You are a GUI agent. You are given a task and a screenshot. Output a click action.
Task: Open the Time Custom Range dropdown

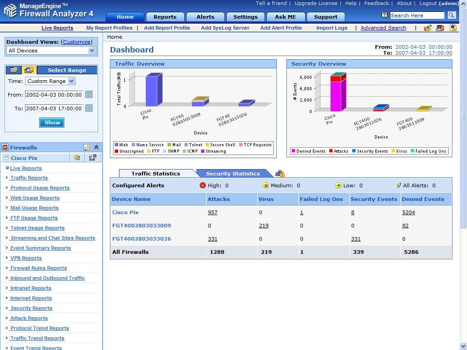click(50, 81)
